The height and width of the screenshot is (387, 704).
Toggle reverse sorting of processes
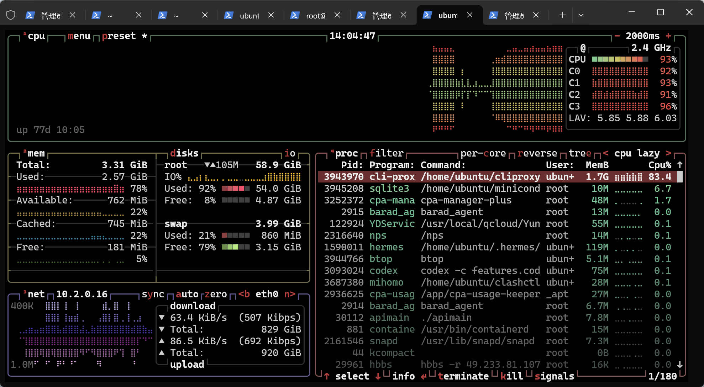[537, 153]
